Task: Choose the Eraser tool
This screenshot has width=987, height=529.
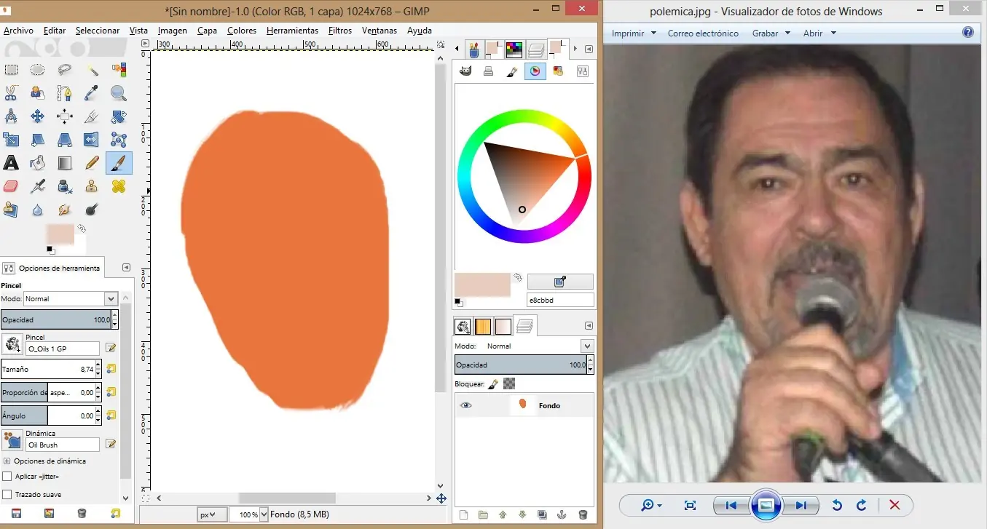Action: pyautogui.click(x=11, y=186)
